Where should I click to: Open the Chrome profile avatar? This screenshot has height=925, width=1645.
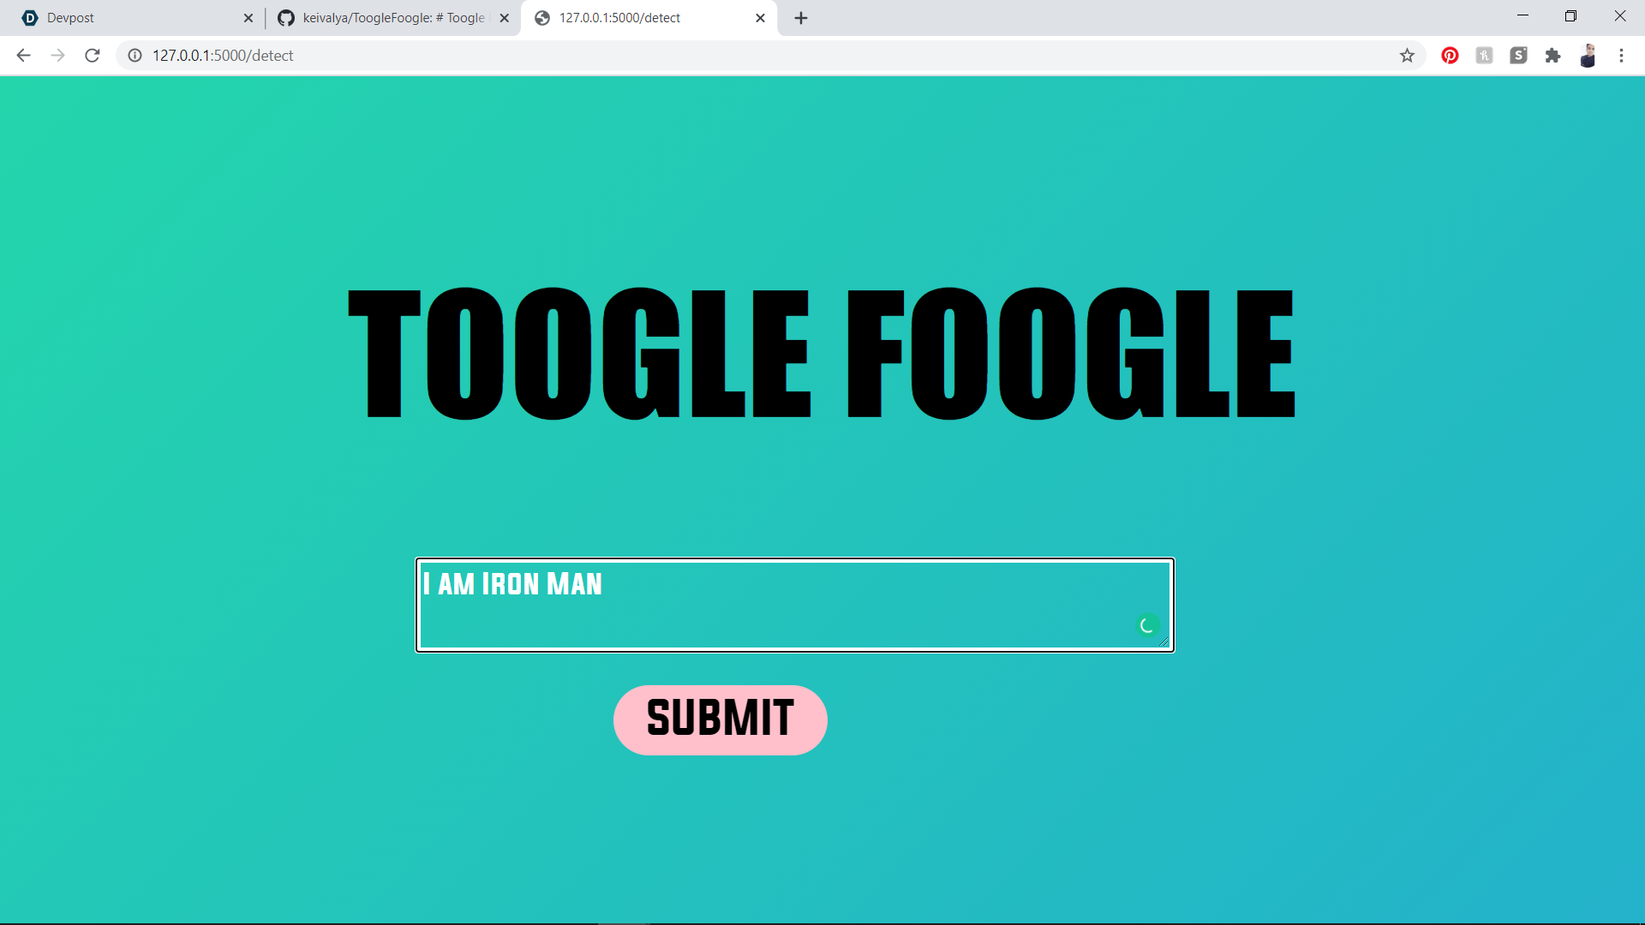(x=1588, y=56)
